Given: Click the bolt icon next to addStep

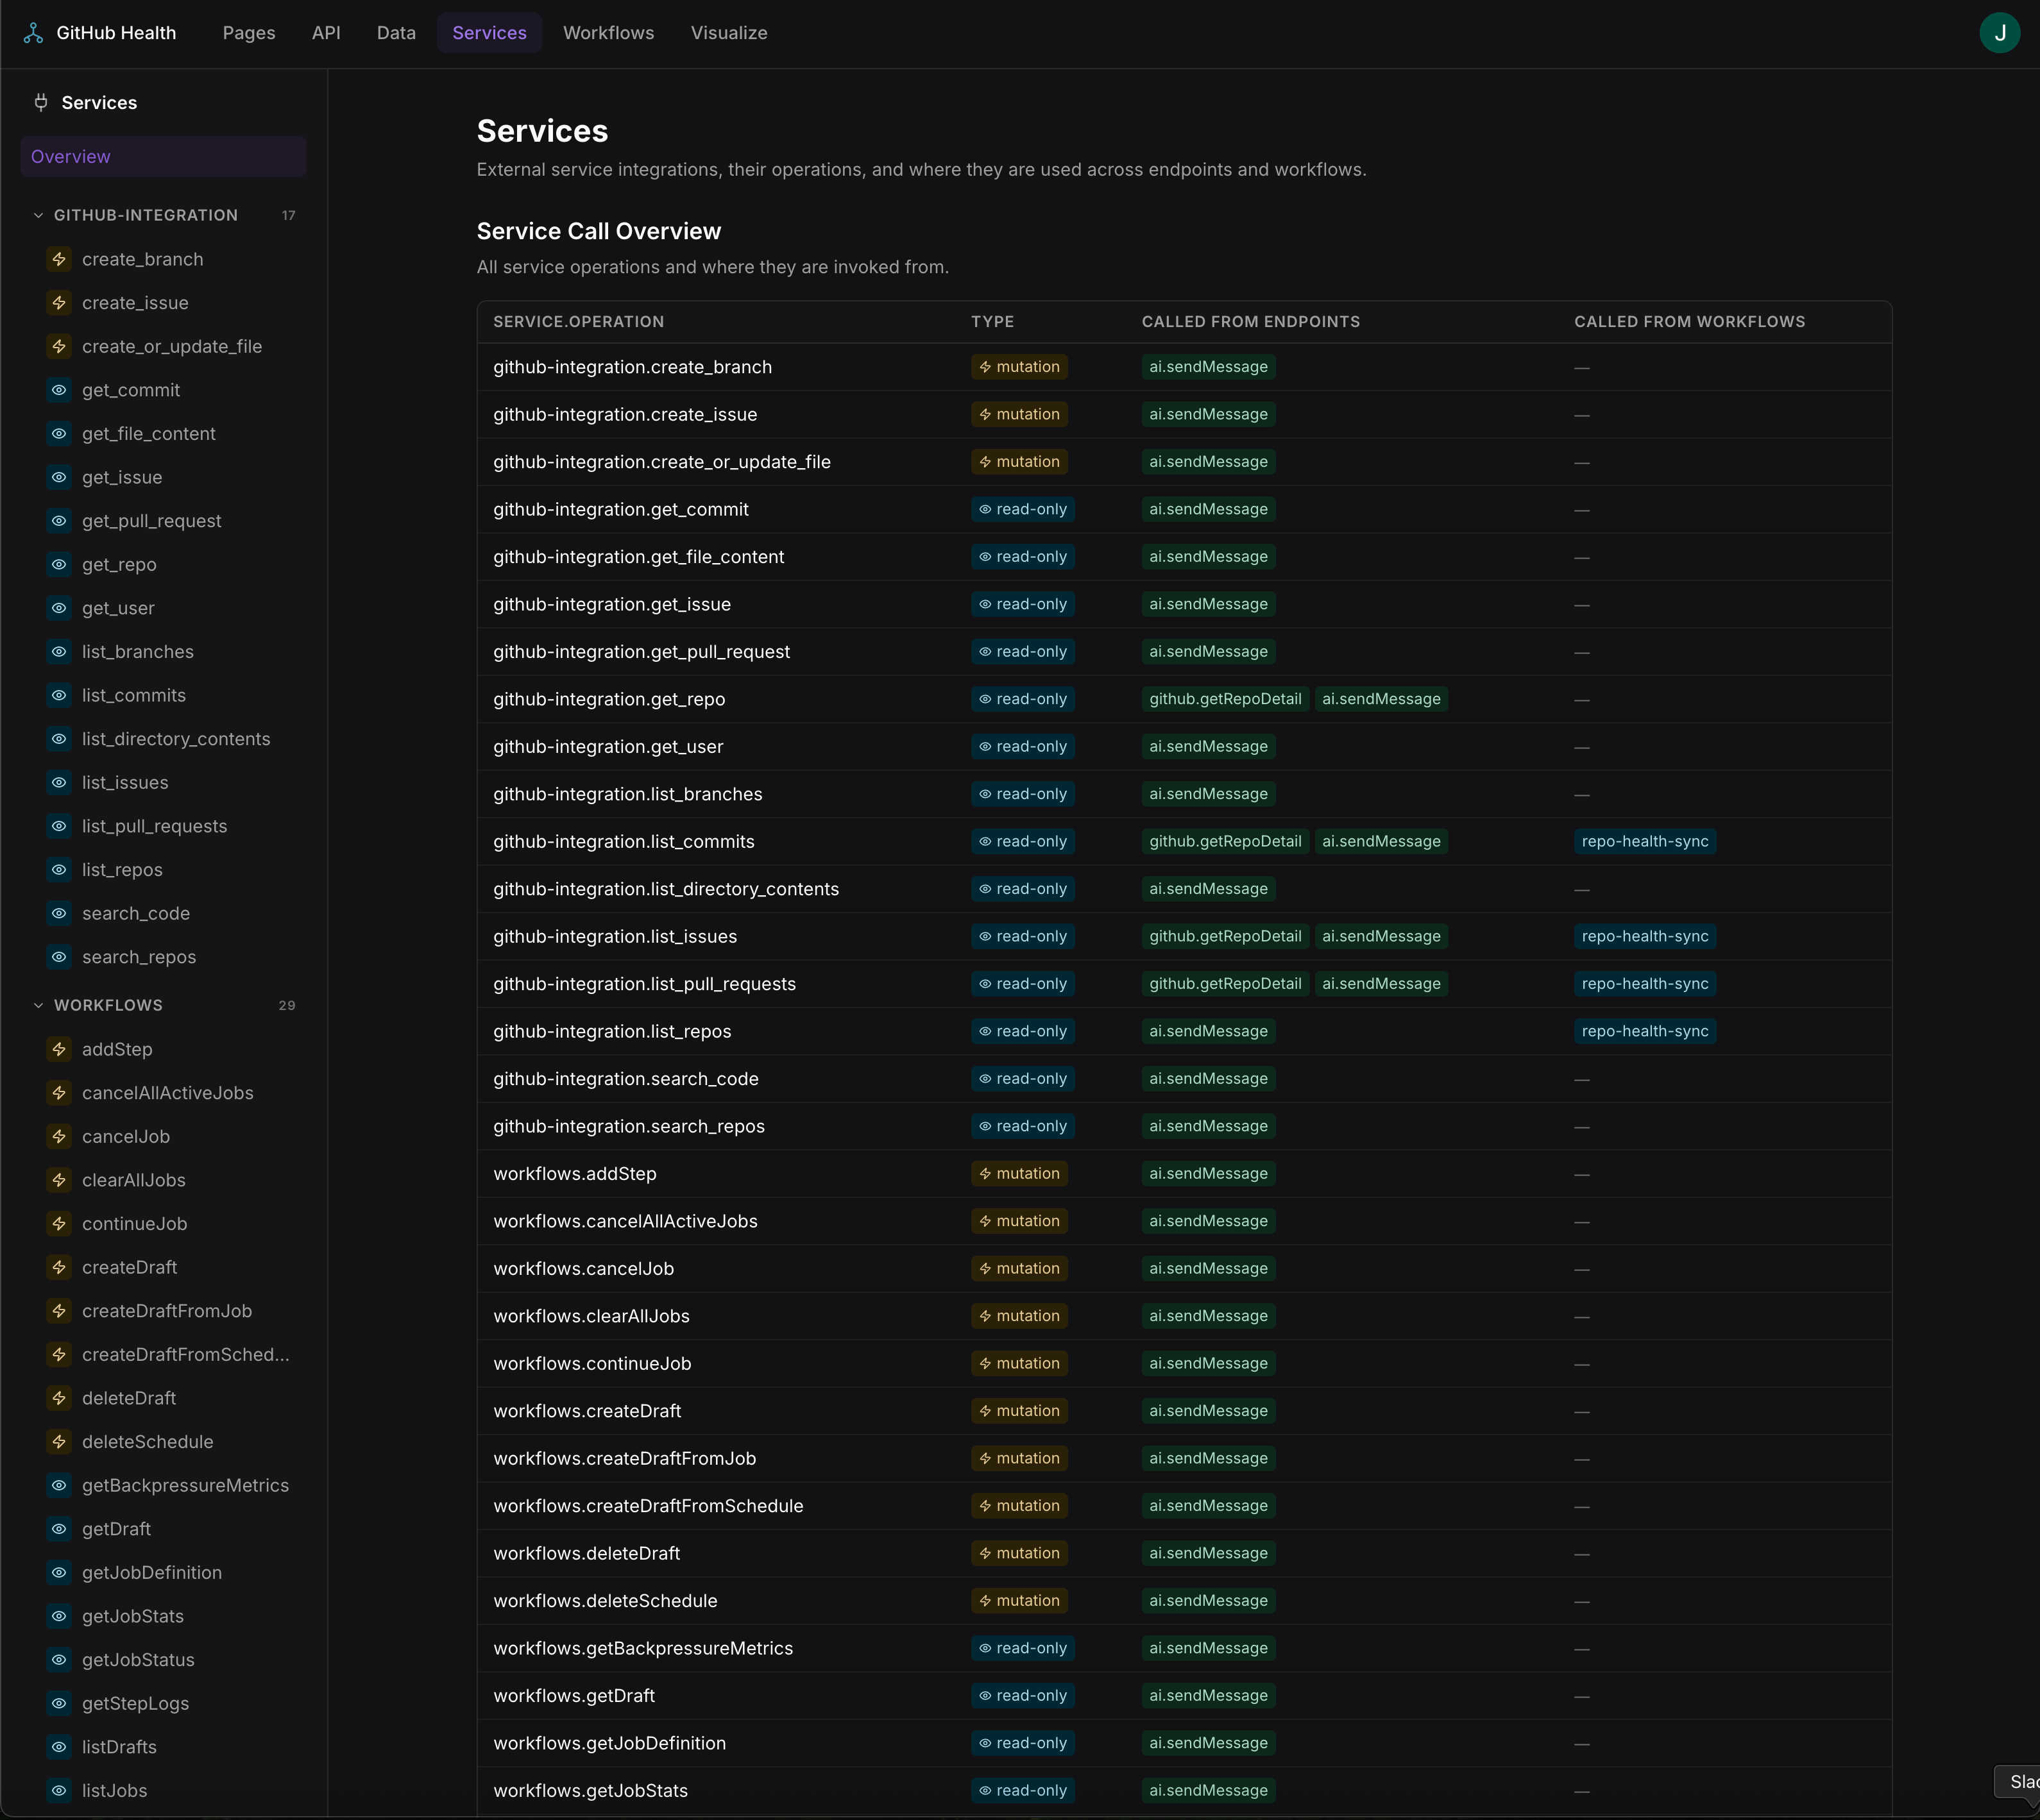Looking at the screenshot, I should pos(59,1049).
